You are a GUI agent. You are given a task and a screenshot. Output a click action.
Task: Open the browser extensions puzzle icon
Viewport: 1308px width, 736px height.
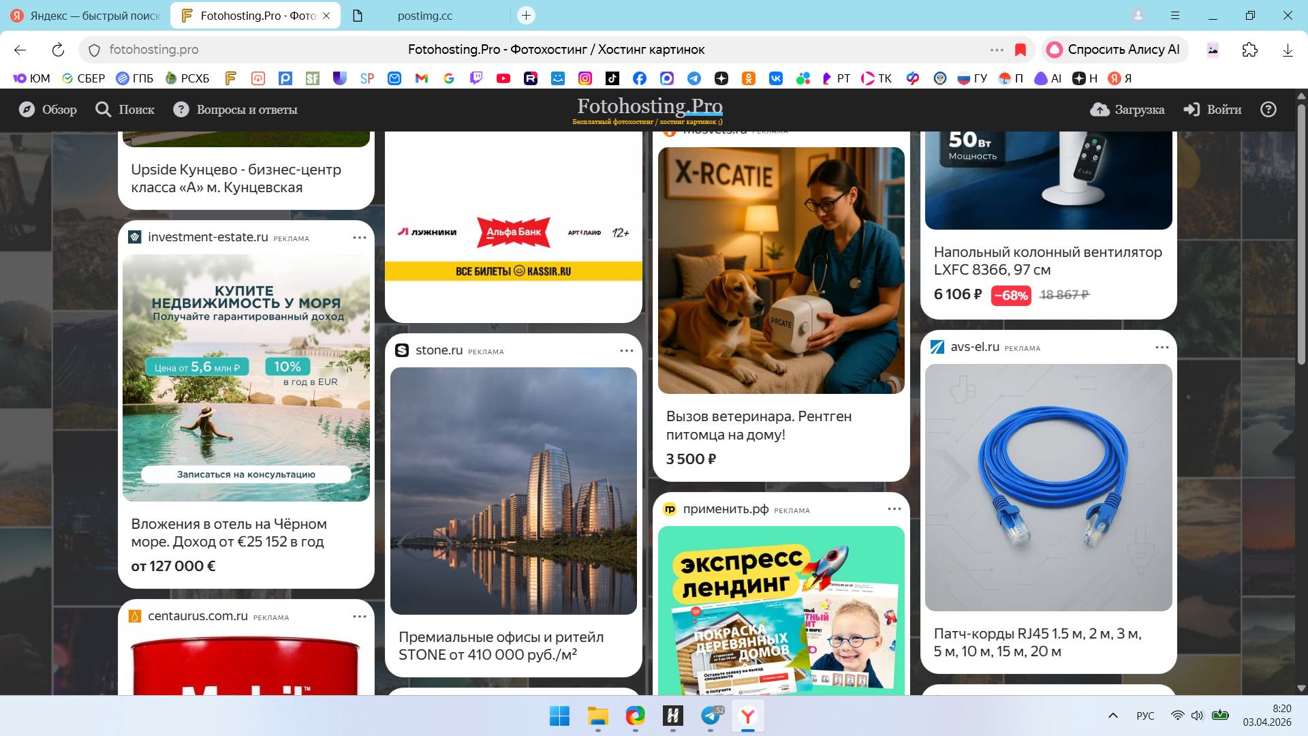click(x=1249, y=50)
